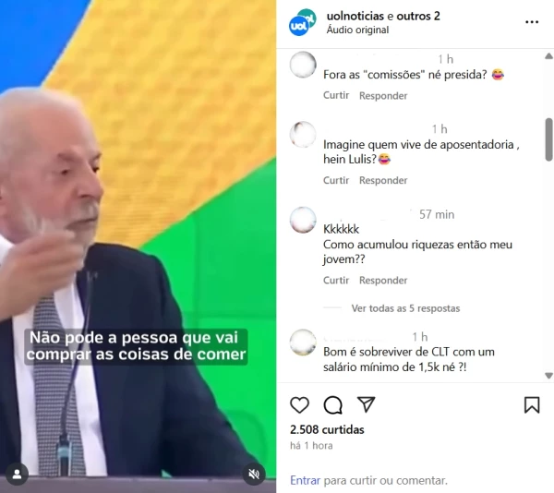Click scroll-down arrow of comments list
The height and width of the screenshot is (493, 554).
click(x=548, y=376)
